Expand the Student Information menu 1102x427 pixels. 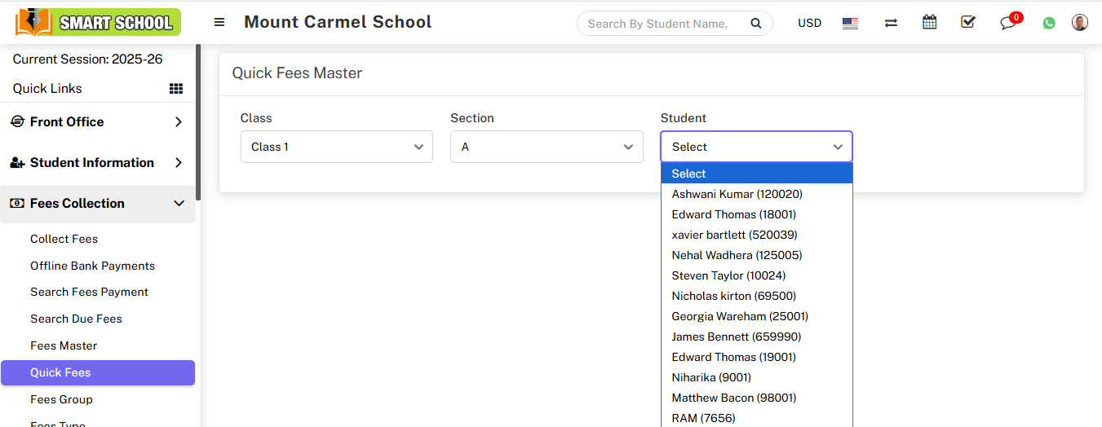[98, 163]
